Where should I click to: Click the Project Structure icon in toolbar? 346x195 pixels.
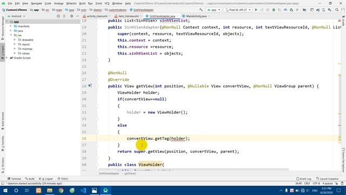point(304,10)
